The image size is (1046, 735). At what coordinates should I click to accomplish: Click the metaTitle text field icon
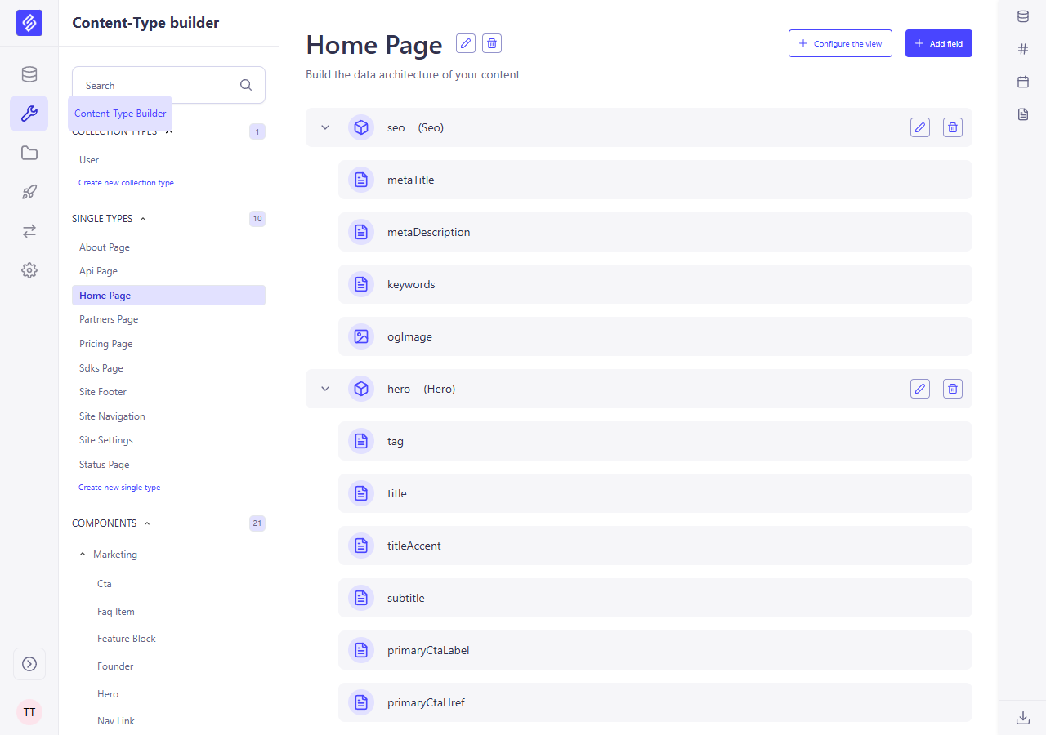click(361, 180)
